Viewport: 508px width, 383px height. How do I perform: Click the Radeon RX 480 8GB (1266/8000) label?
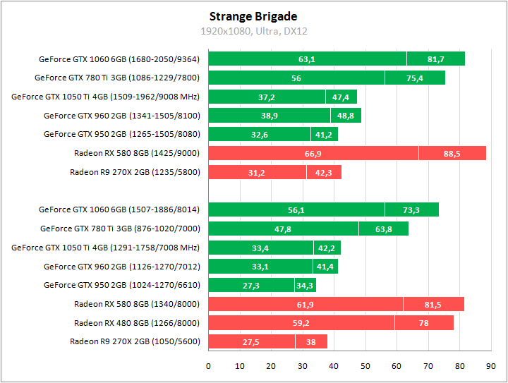click(x=137, y=323)
